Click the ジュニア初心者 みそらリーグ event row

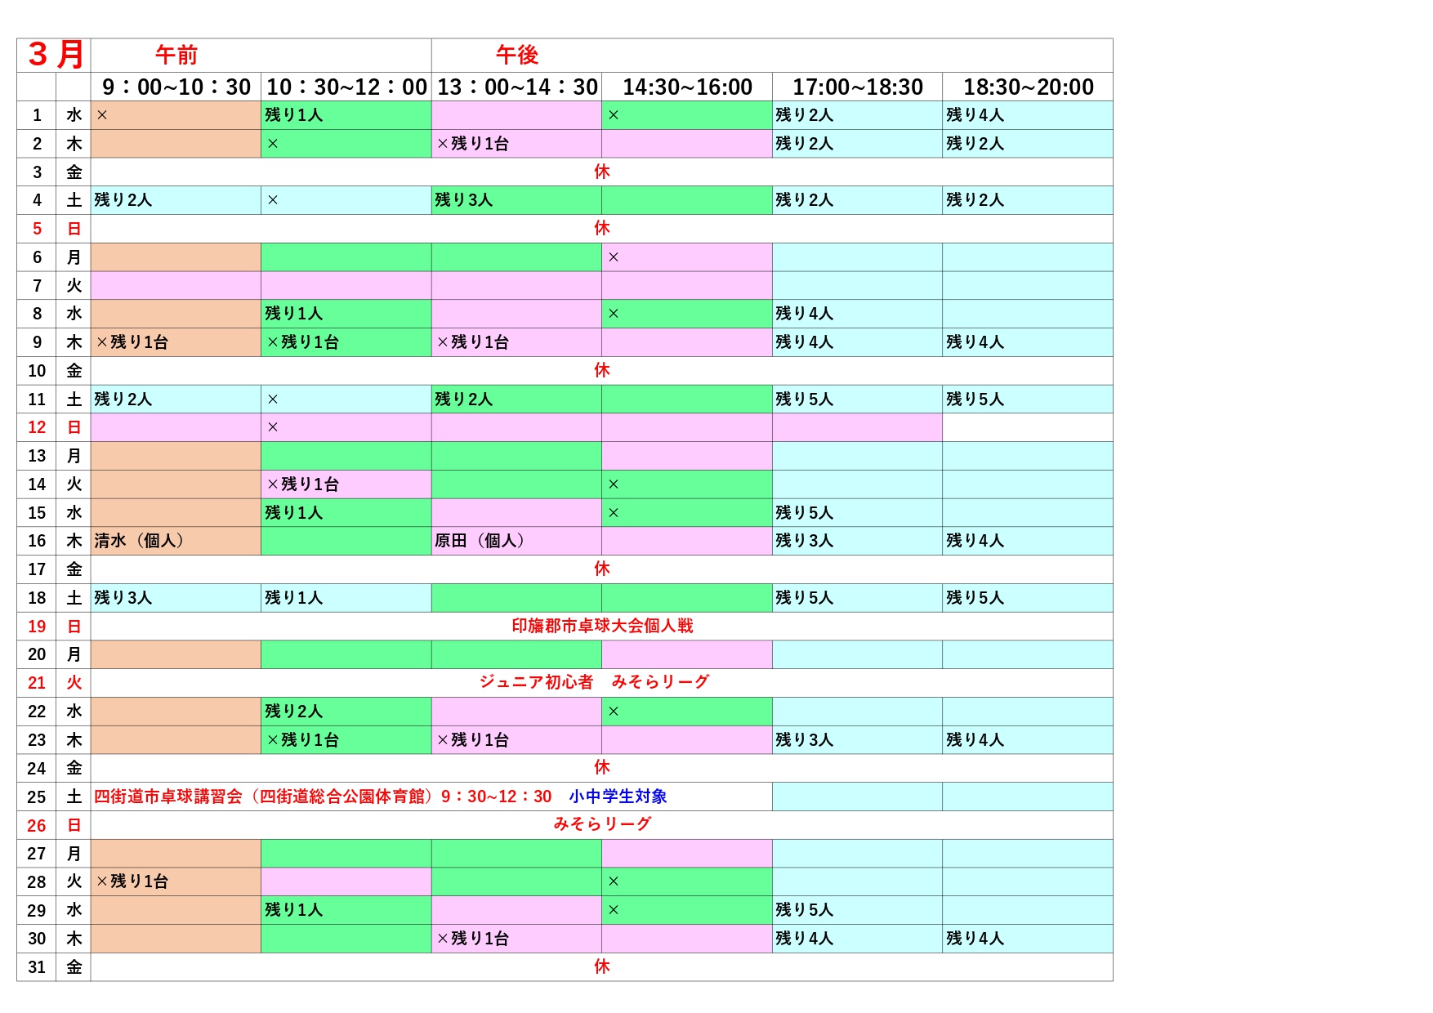coord(594,682)
